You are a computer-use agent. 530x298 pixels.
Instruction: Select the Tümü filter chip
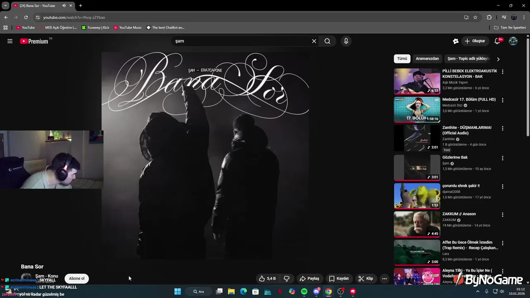click(x=402, y=59)
